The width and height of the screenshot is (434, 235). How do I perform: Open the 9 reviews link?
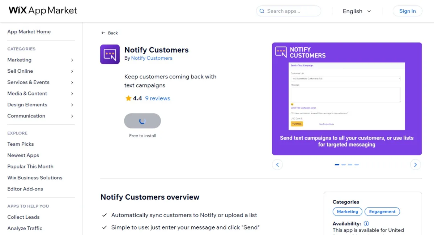point(158,98)
